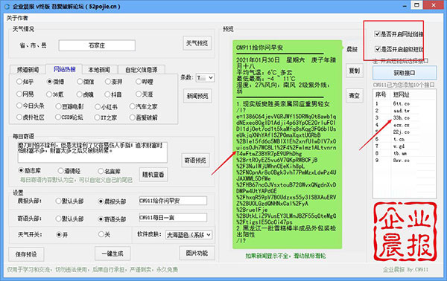Select the IT之家 radio button
Image resolution: width=447 pixels, height=281 pixels.
click(106, 117)
